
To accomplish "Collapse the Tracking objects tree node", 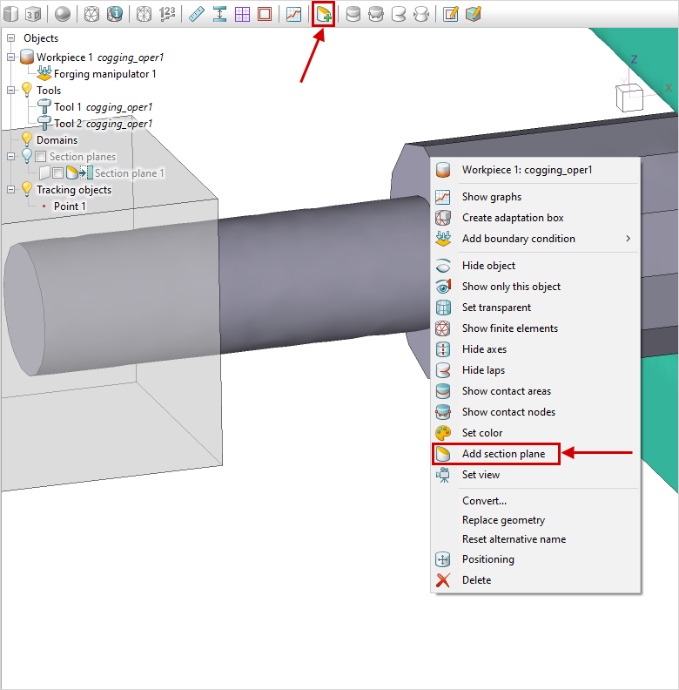I will [11, 190].
